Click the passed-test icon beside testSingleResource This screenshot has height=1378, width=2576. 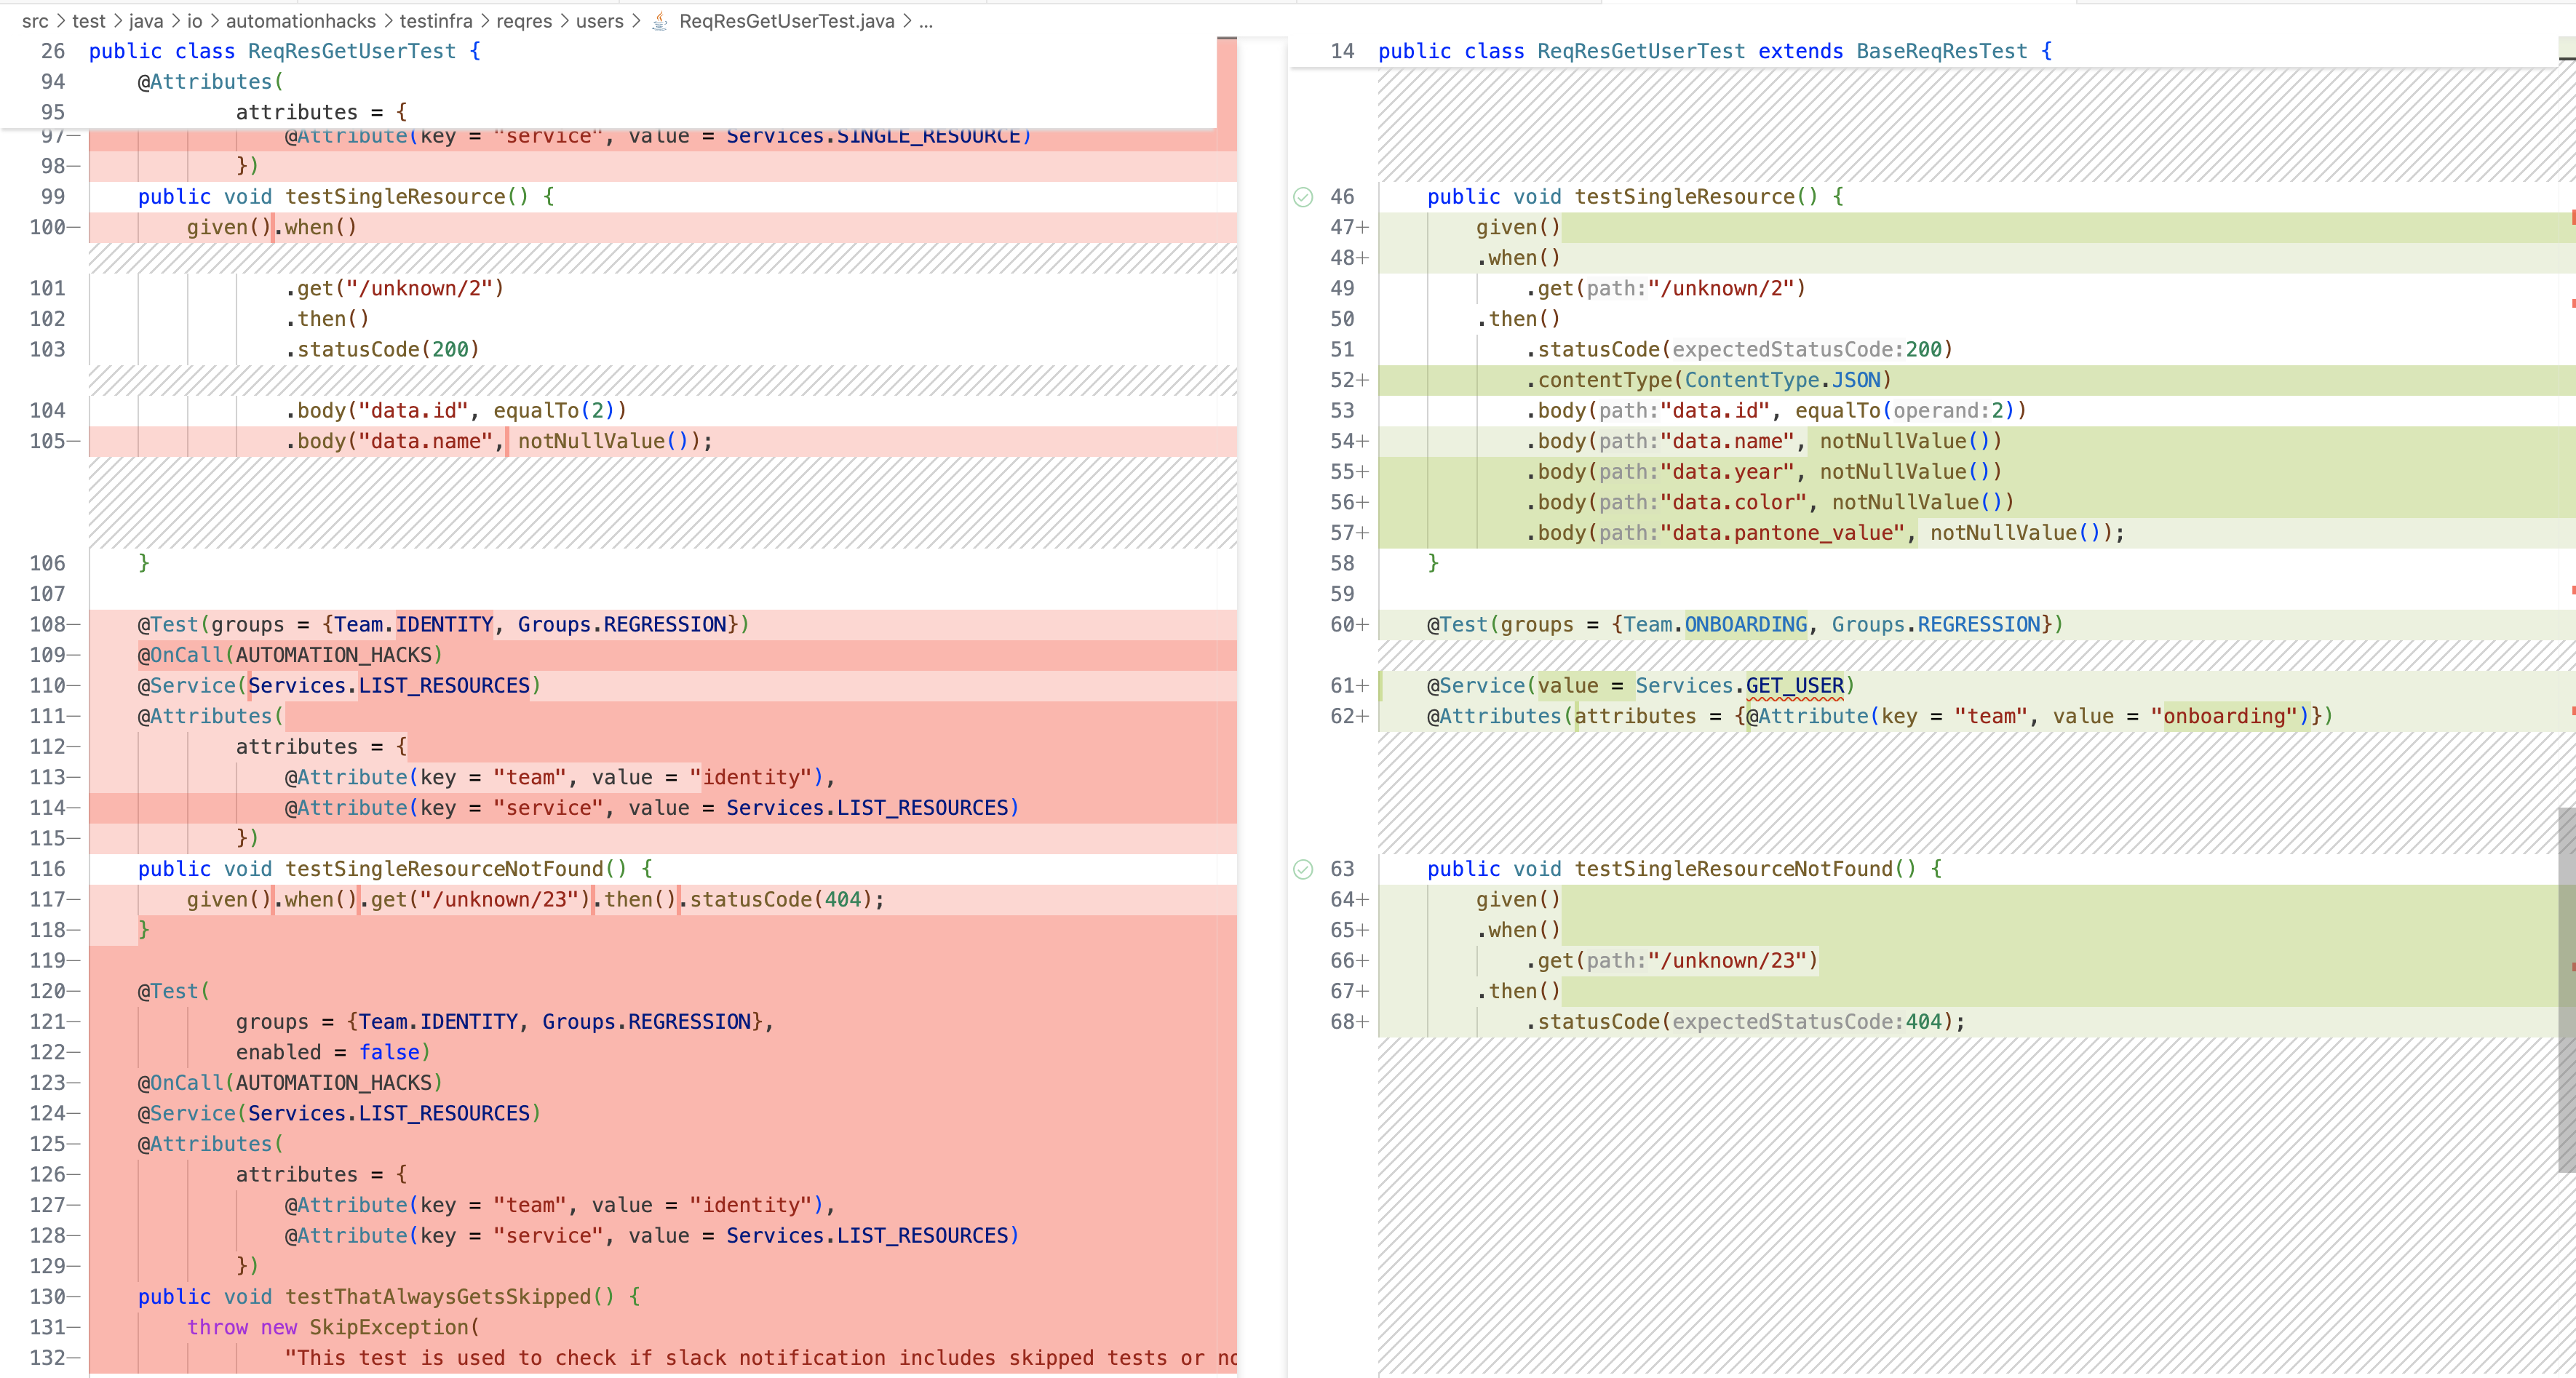(1303, 197)
